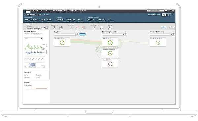
Task: Collapse the summary header with the up chevron
Action: click(173, 15)
